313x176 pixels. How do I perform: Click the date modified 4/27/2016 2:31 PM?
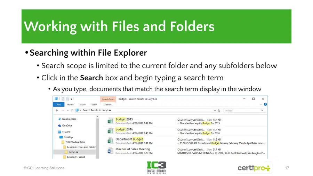pyautogui.click(x=142, y=143)
